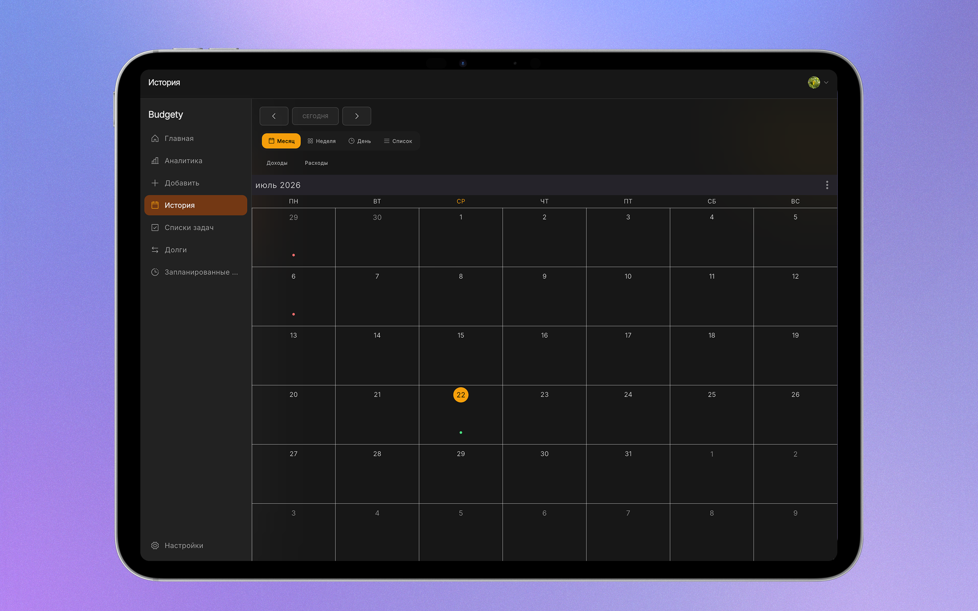Switch to День view tab
This screenshot has height=611, width=978.
(x=360, y=141)
